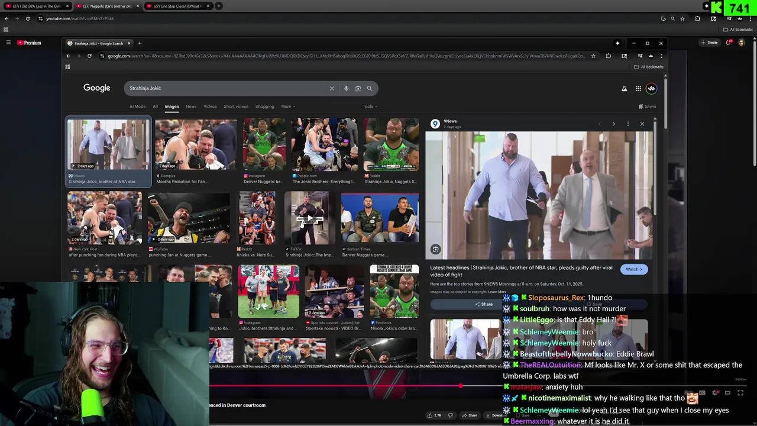
Task: Share the previewed image
Action: coord(484,304)
